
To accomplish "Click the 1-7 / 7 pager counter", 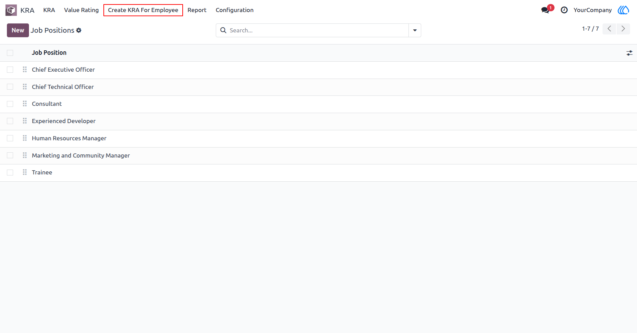I will tap(590, 29).
